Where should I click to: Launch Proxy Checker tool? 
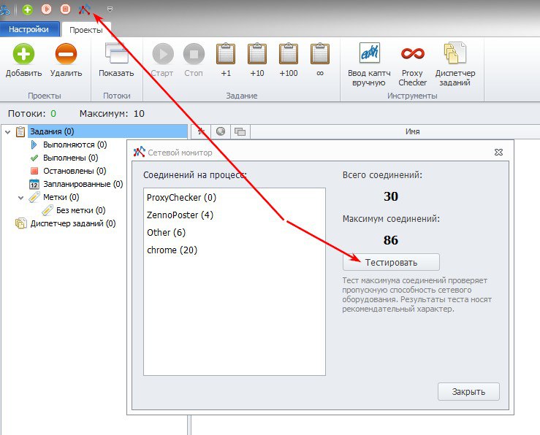click(x=412, y=64)
